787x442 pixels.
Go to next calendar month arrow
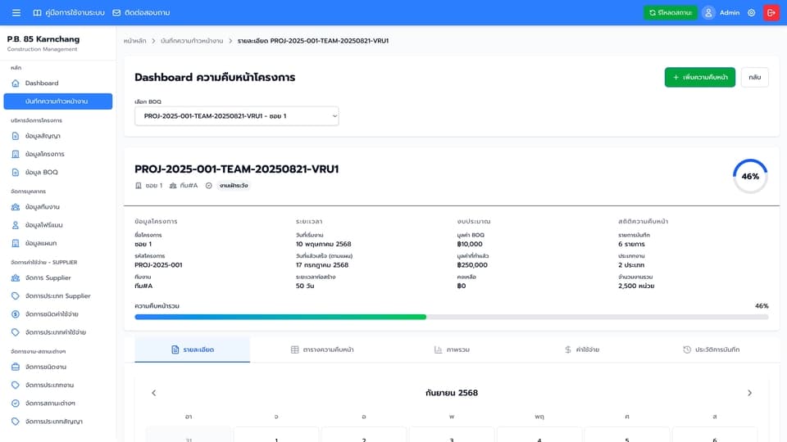pos(749,393)
